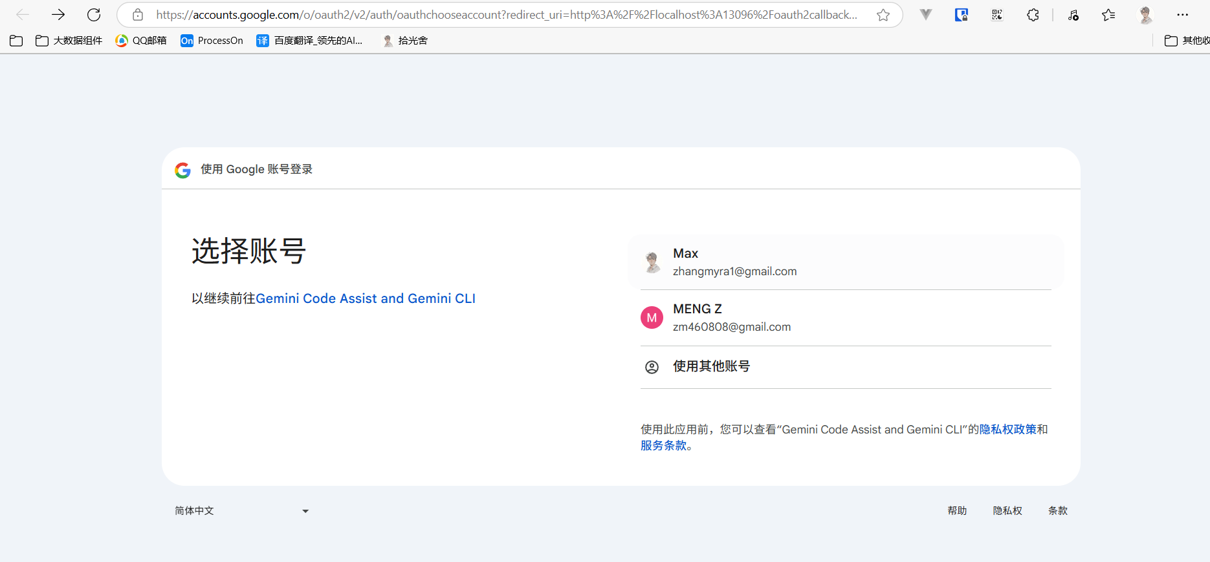Viewport: 1210px width, 562px height.
Task: Open the ProcessOn bookmark
Action: point(212,41)
